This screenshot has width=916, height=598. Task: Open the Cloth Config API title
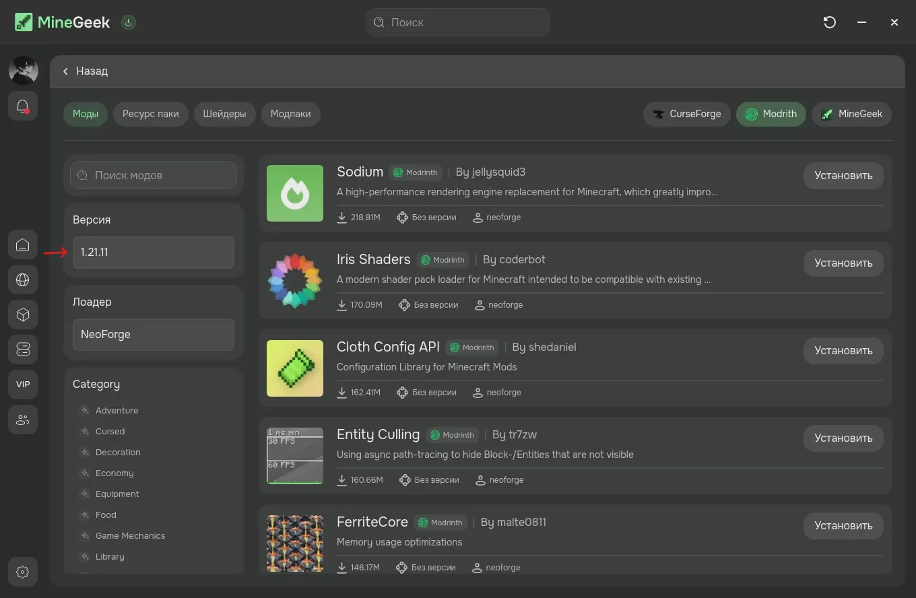point(388,347)
